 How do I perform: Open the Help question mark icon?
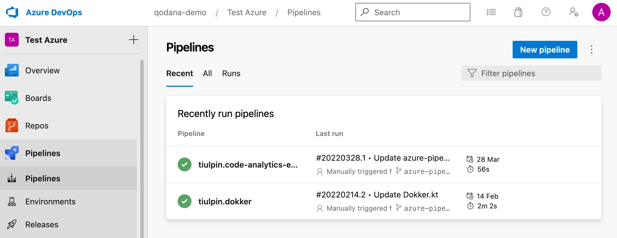click(x=546, y=12)
